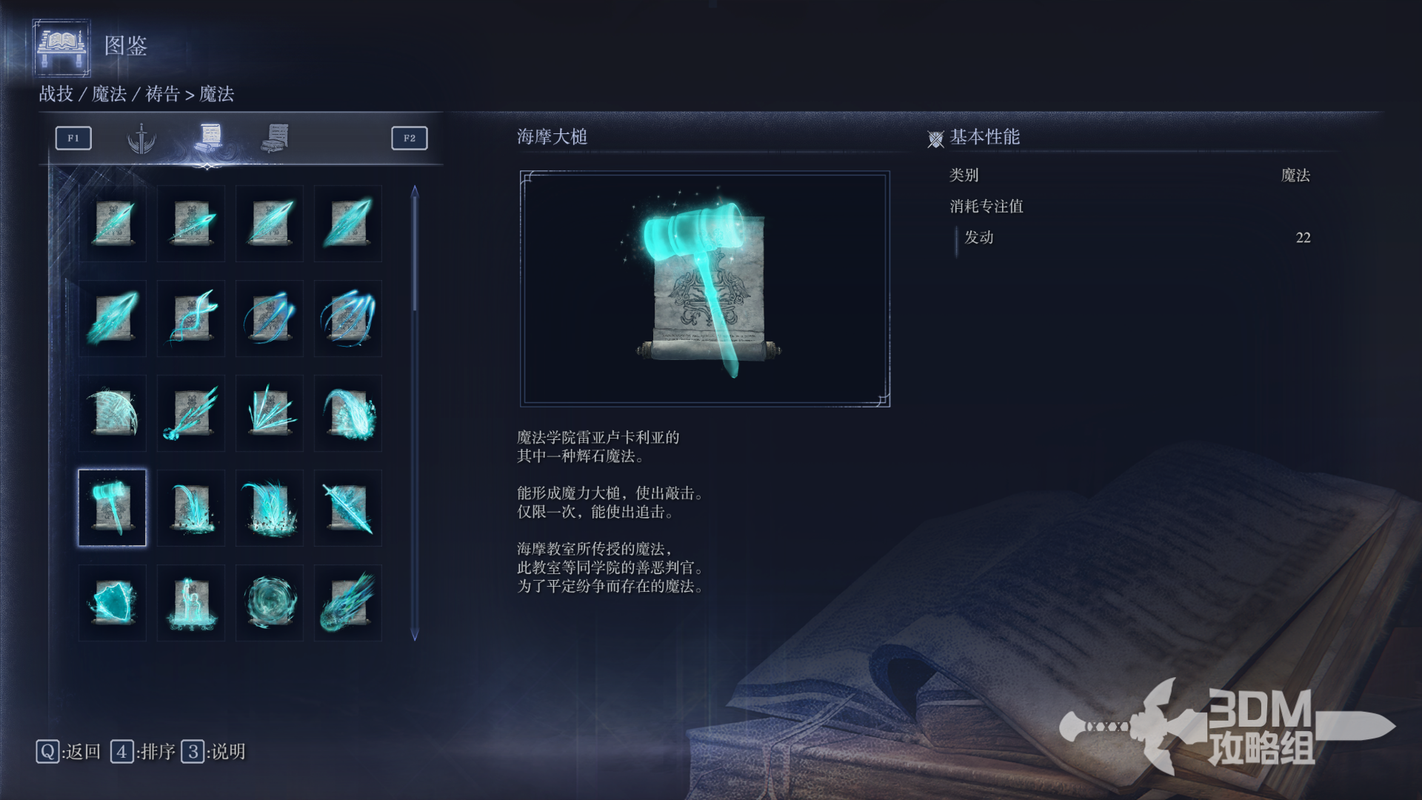The image size is (1422, 800).
Task: Click the large hammer spell preview image
Action: click(705, 289)
